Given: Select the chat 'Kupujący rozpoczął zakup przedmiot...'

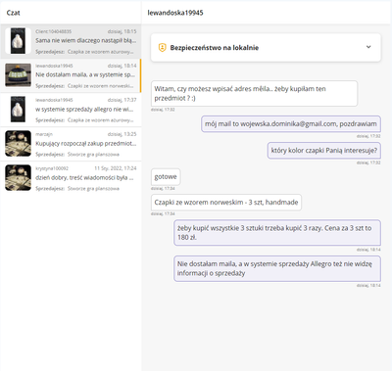Looking at the screenshot, I should (71, 144).
